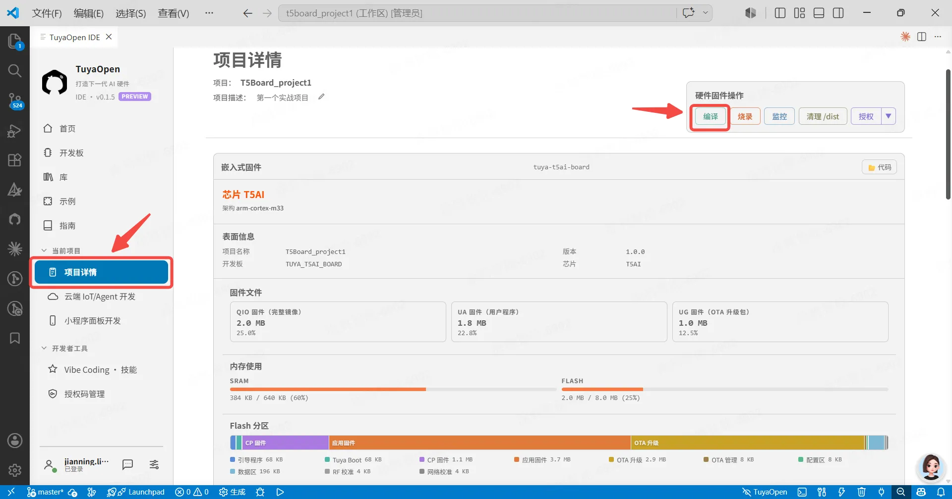Open 库 in sidebar
Viewport: 952px width, 499px height.
click(101, 177)
